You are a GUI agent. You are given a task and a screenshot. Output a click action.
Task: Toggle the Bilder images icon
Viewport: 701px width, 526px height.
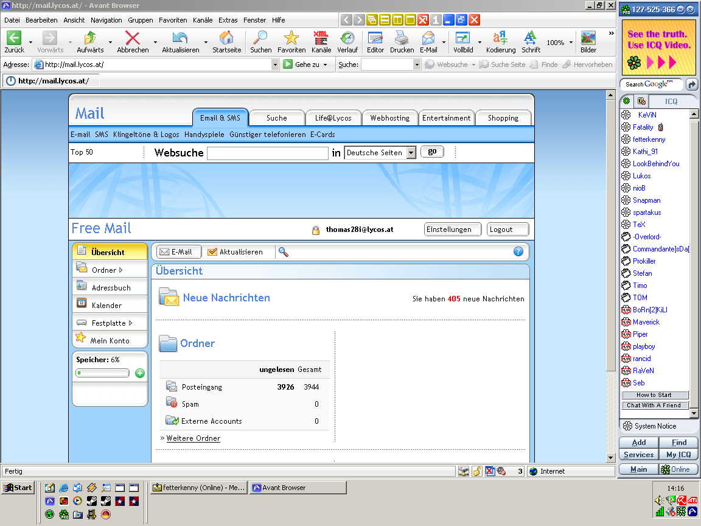click(x=588, y=38)
